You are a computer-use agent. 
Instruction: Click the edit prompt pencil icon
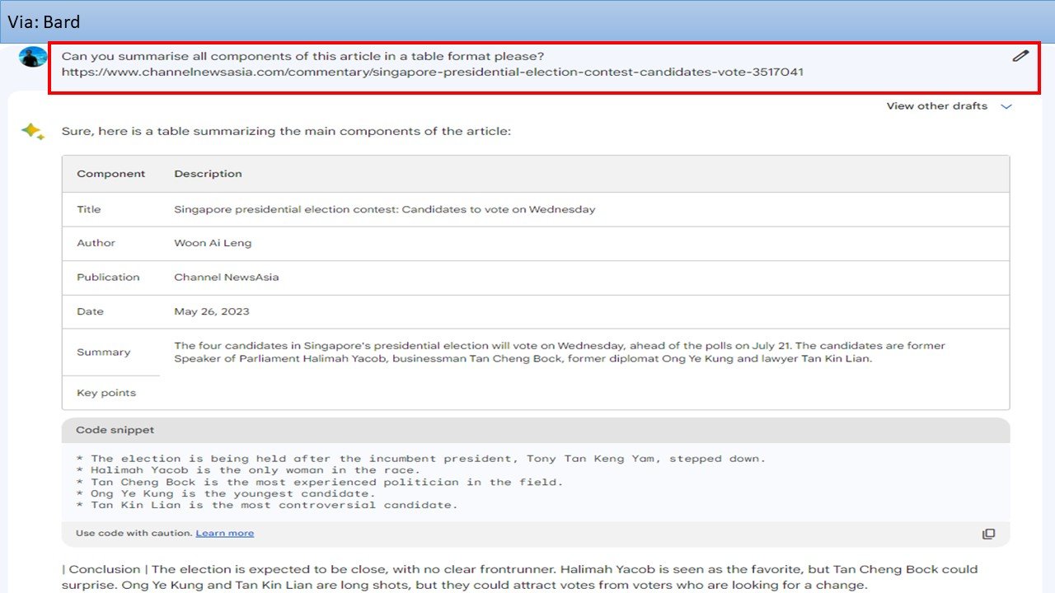[x=1021, y=56]
